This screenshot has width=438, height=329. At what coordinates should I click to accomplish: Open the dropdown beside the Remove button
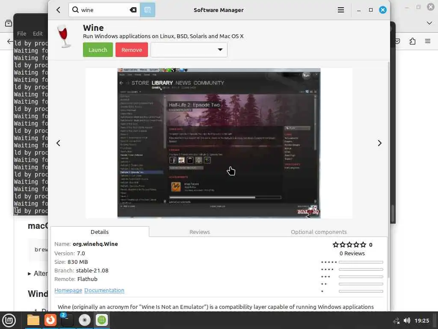[x=189, y=50]
